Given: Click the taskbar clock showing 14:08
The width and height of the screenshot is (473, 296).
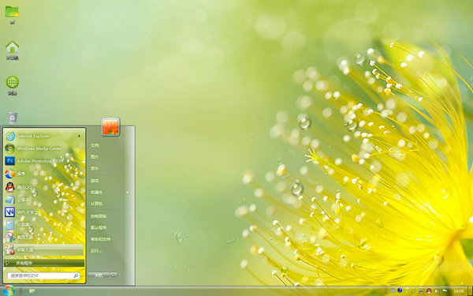Looking at the screenshot, I should point(459,290).
